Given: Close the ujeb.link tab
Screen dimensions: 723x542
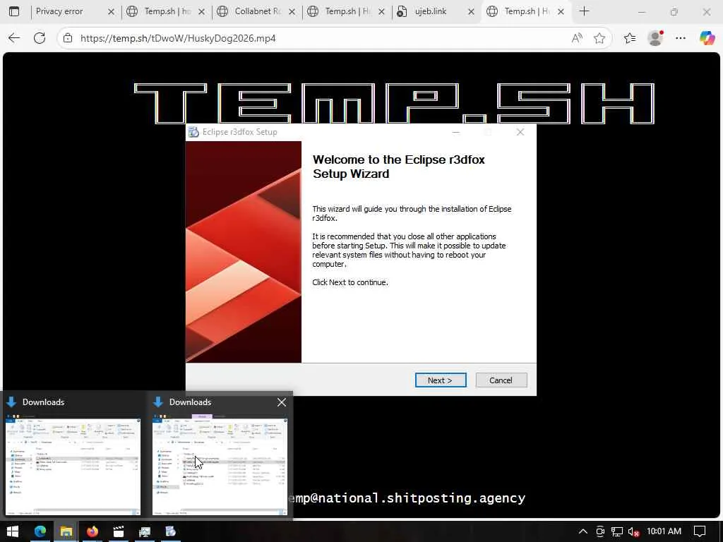Looking at the screenshot, I should [x=471, y=12].
